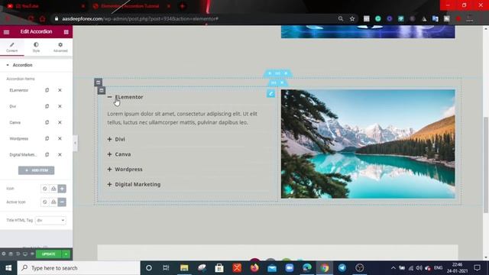Switch to the Advanced tab

(x=60, y=47)
